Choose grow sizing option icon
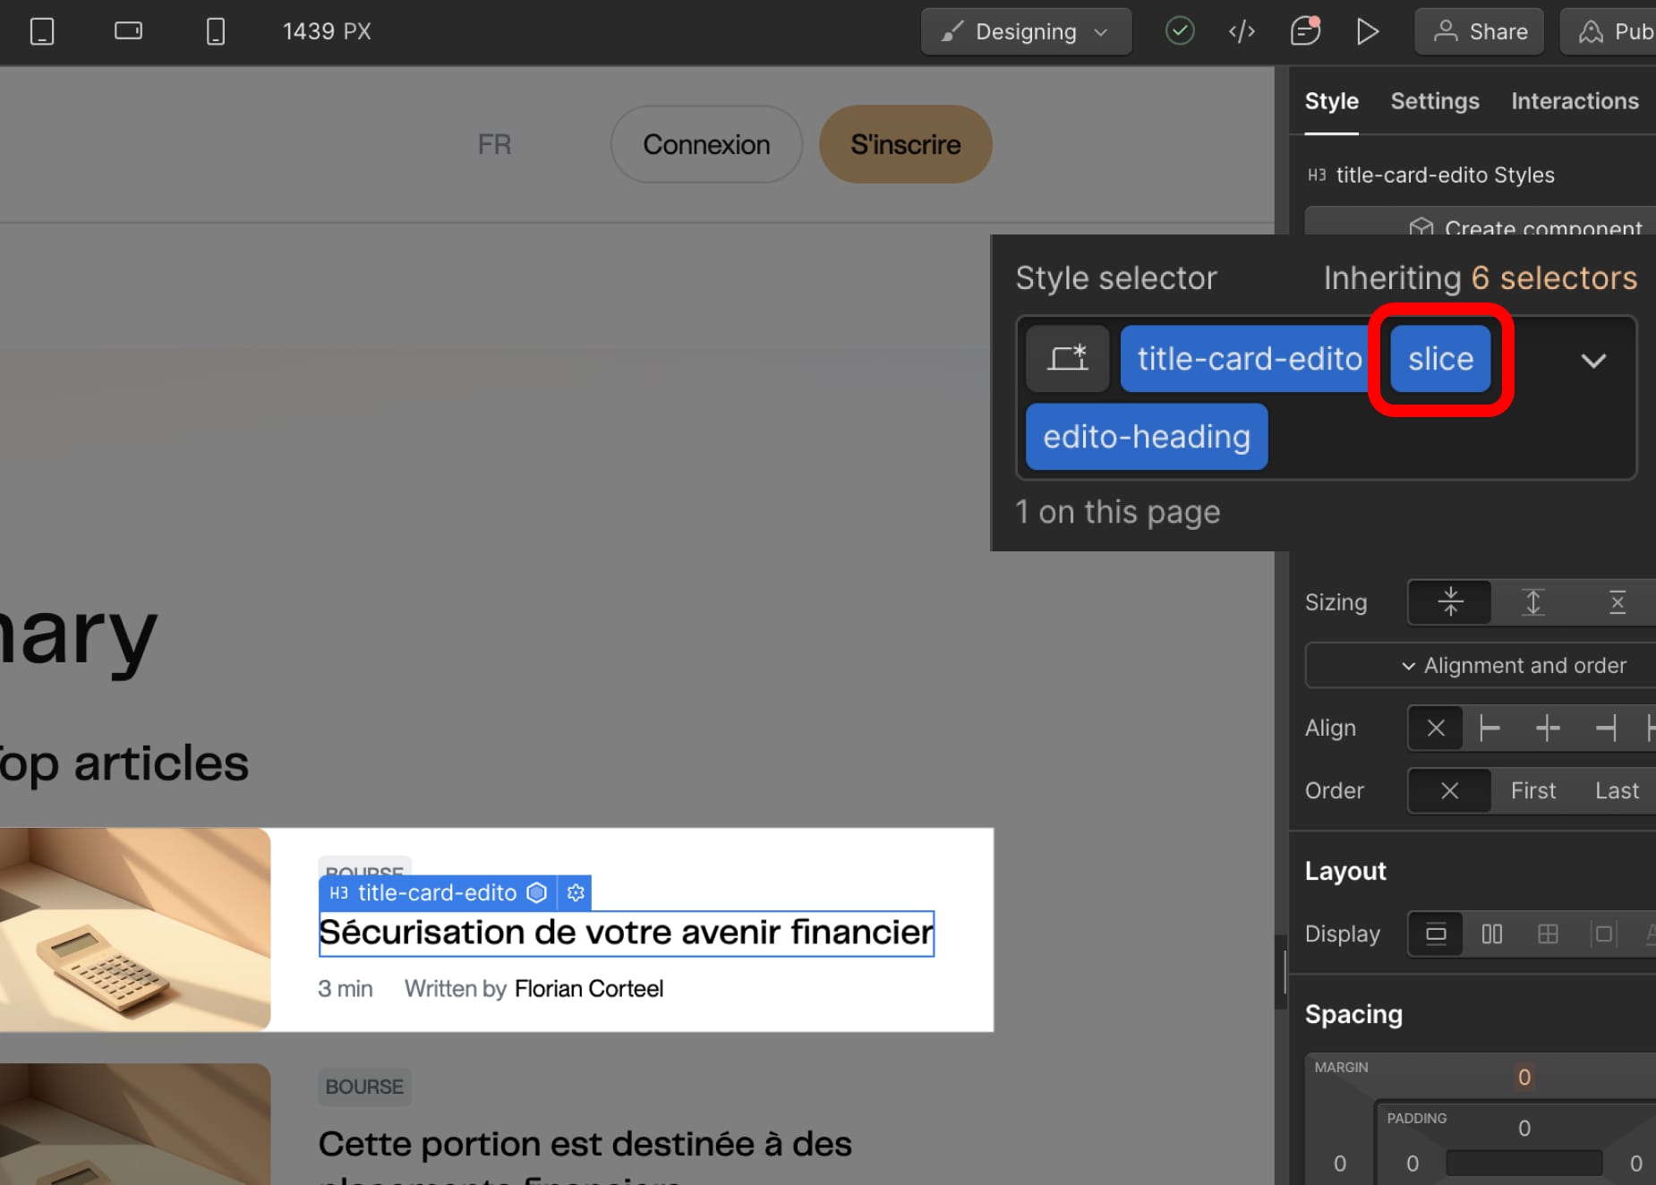1656x1185 pixels. (1533, 602)
